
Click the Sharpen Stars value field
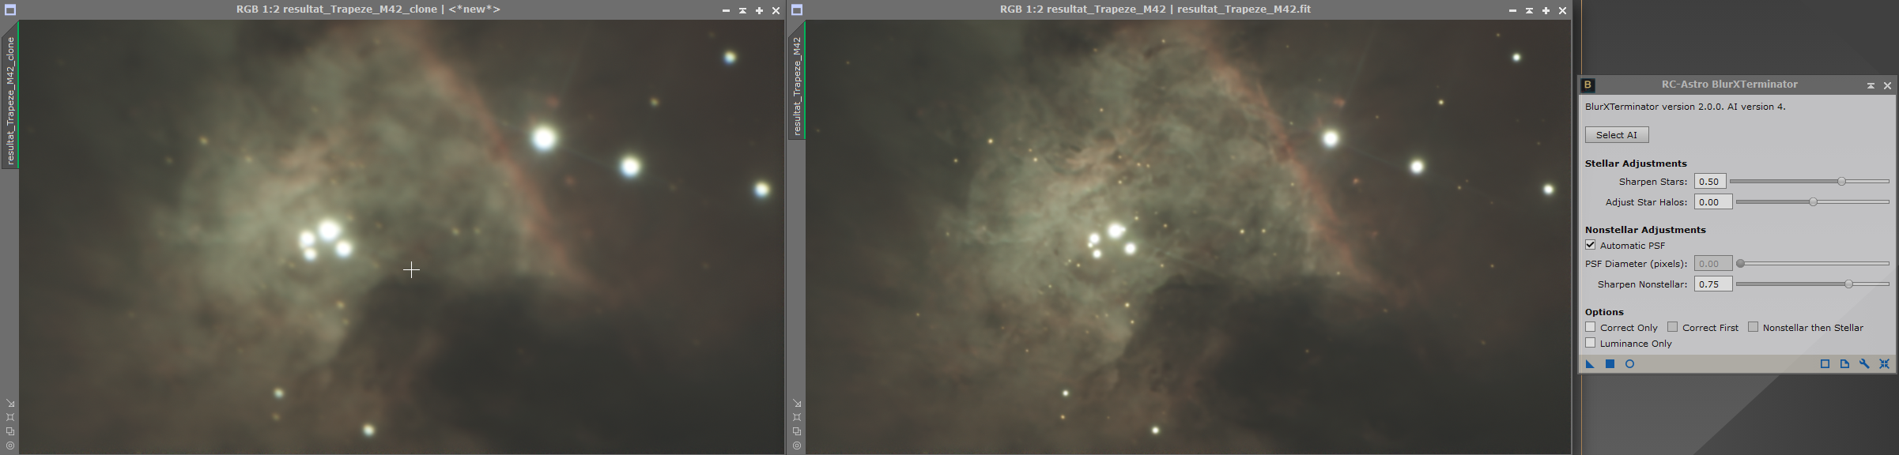point(1710,182)
